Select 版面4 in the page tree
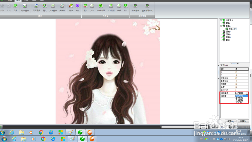Image resolution: width=252 pixels, height=142 pixels. click(228, 37)
